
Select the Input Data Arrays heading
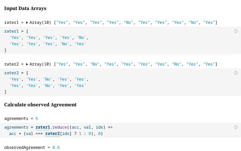pos(25,8)
